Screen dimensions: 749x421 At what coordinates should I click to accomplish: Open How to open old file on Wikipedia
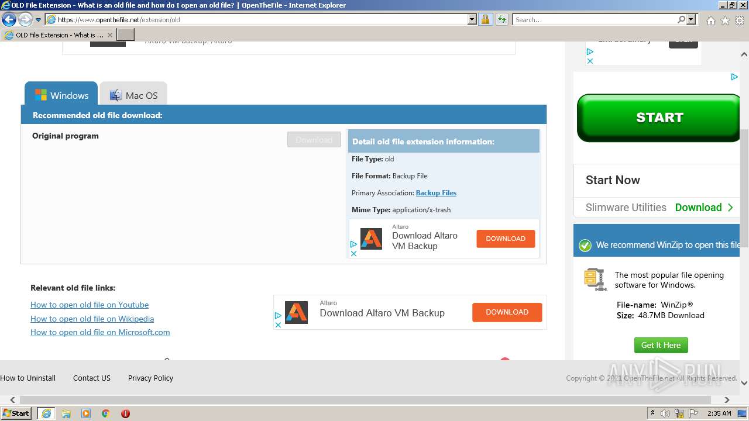click(x=92, y=319)
